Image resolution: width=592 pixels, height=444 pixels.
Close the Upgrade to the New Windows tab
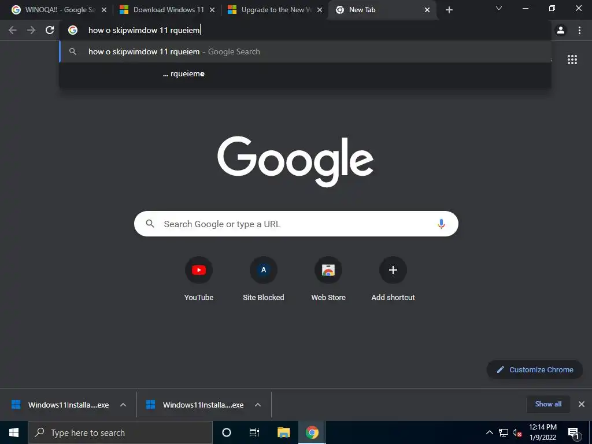pos(320,10)
